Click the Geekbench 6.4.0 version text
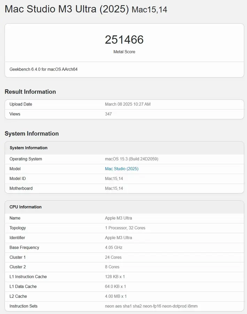The image size is (247, 314). click(x=44, y=69)
